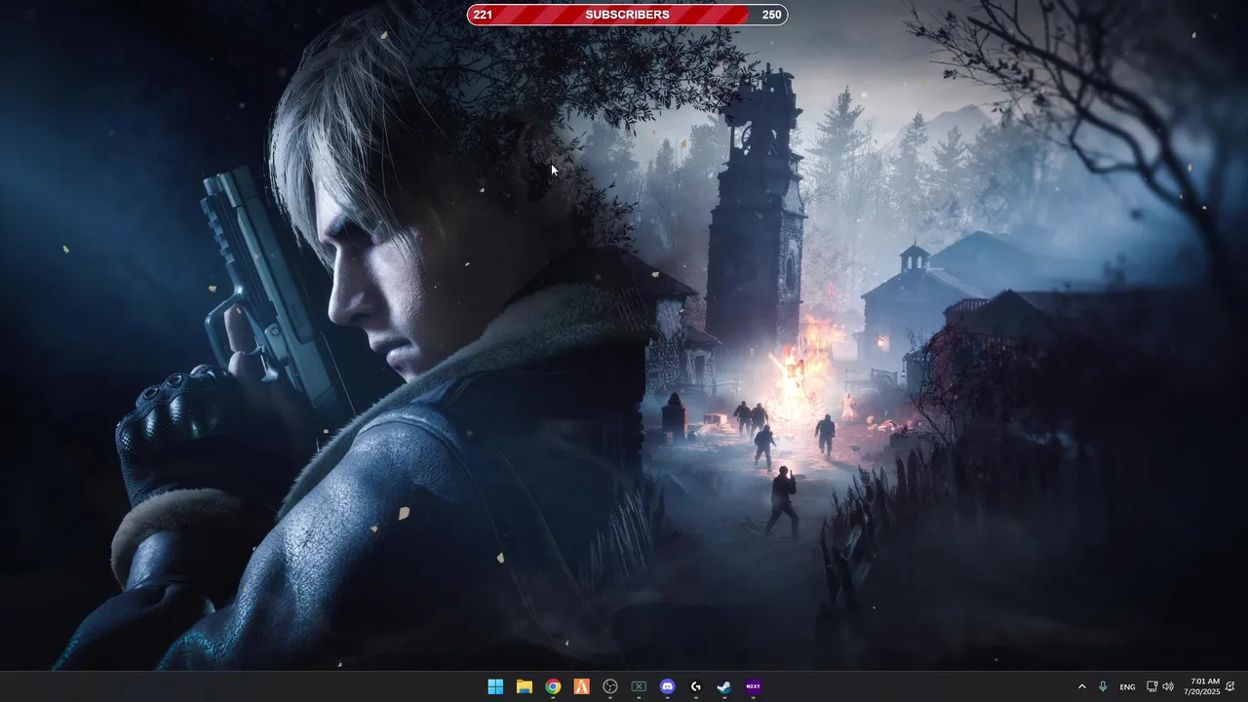The image size is (1248, 702).
Task: Click the speaker volume icon
Action: [x=1168, y=686]
